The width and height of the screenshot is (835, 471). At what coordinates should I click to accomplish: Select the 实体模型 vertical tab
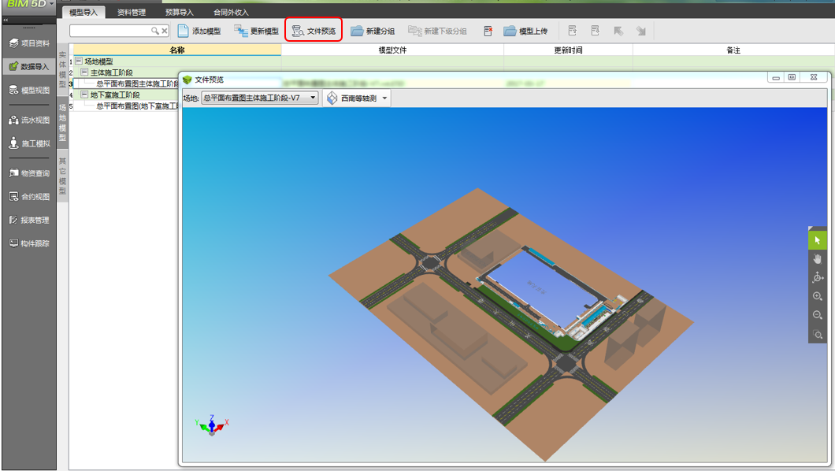pos(62,69)
